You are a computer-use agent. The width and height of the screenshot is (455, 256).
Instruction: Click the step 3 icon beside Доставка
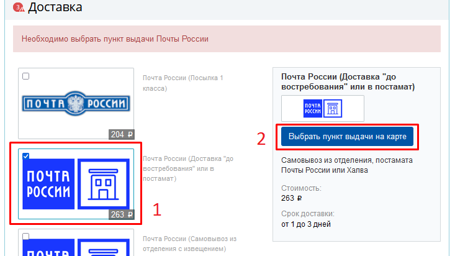[x=18, y=7]
